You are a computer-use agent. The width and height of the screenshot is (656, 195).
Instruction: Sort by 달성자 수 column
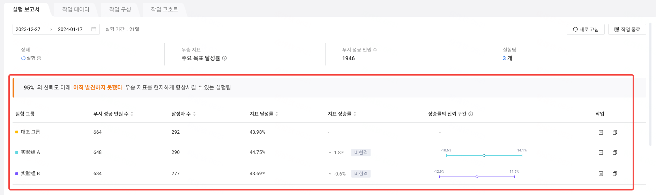point(194,114)
